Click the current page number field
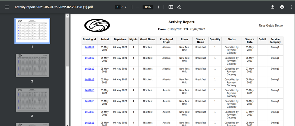This screenshot has width=295, height=126. point(118,7)
